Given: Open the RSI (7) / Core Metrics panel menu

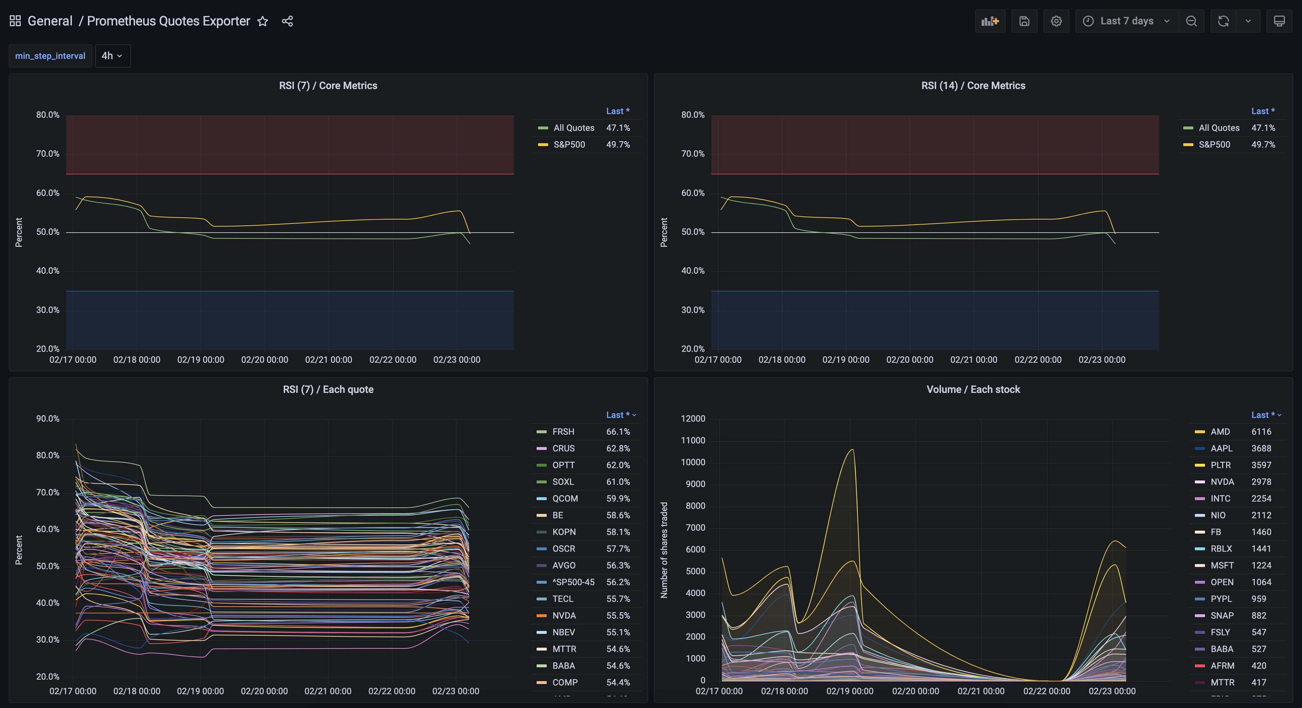Looking at the screenshot, I should [x=328, y=85].
